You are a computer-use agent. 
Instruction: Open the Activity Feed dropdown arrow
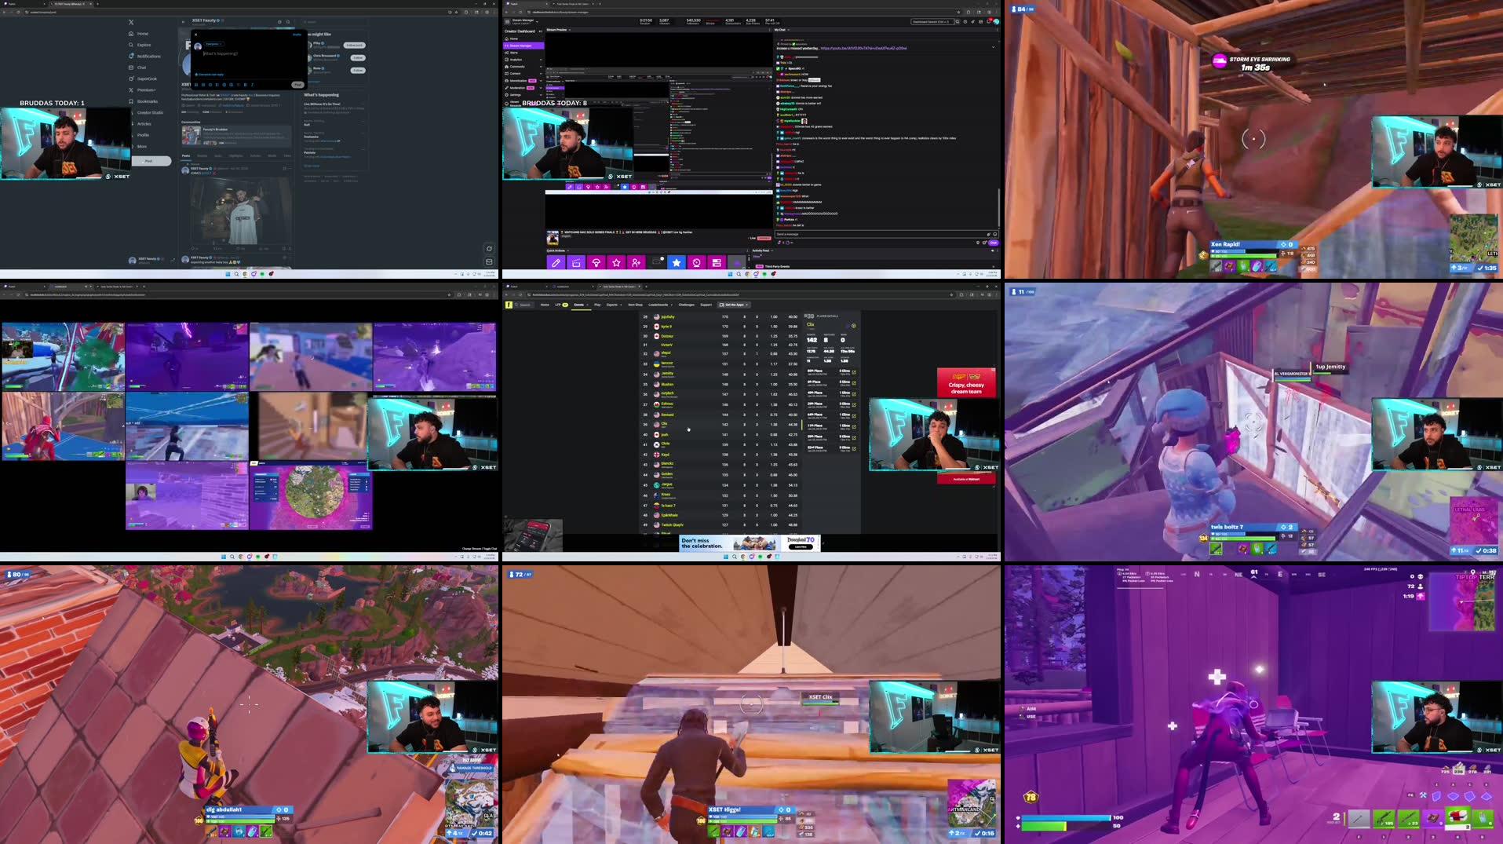pyautogui.click(x=773, y=250)
